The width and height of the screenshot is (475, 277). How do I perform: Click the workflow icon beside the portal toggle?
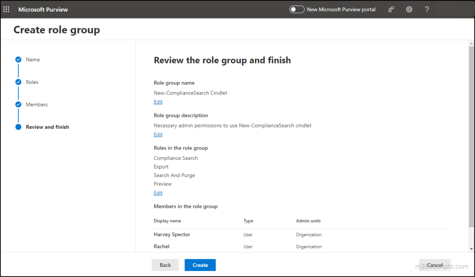click(x=391, y=9)
